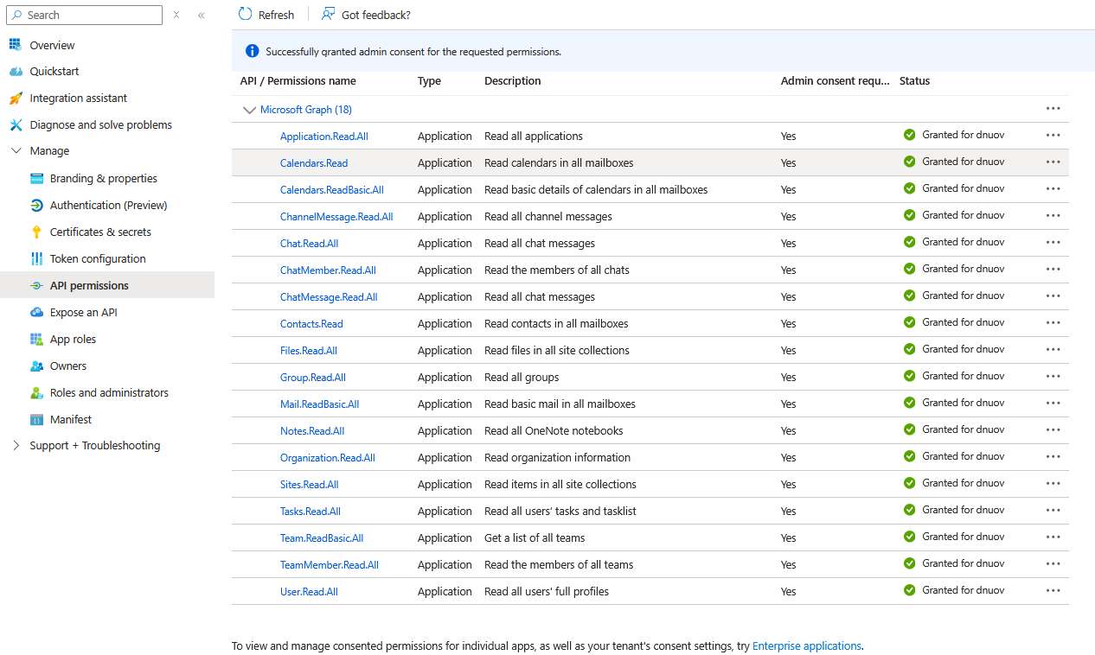Image resolution: width=1095 pixels, height=655 pixels.
Task: Collapse the Microsoft Graph (18) group
Action: click(250, 110)
